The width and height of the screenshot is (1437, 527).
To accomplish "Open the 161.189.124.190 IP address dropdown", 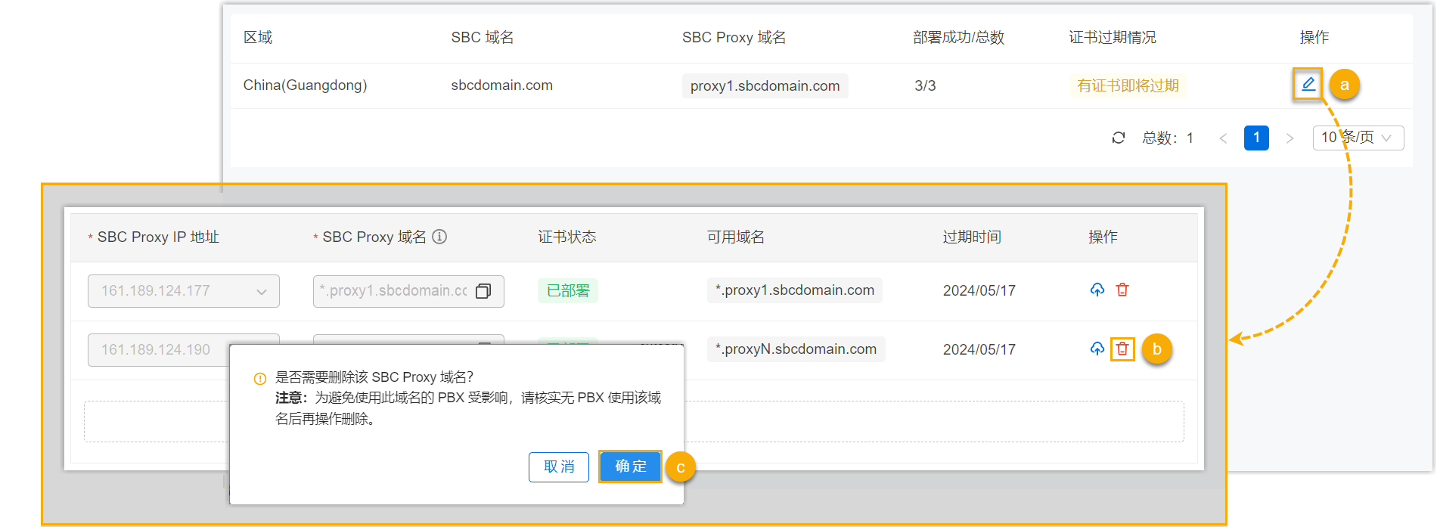I will click(157, 349).
